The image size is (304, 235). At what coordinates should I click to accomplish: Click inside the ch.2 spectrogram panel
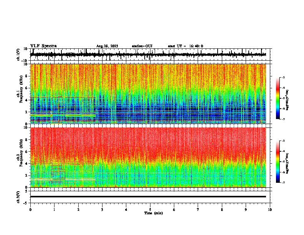click(x=148, y=157)
